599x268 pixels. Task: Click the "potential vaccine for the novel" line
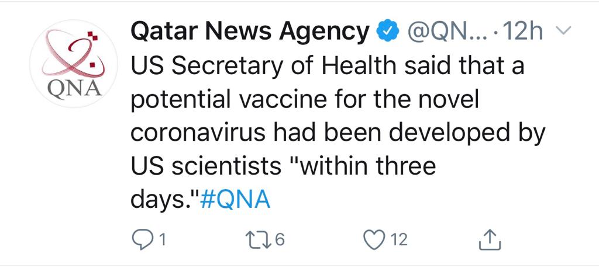click(x=305, y=100)
